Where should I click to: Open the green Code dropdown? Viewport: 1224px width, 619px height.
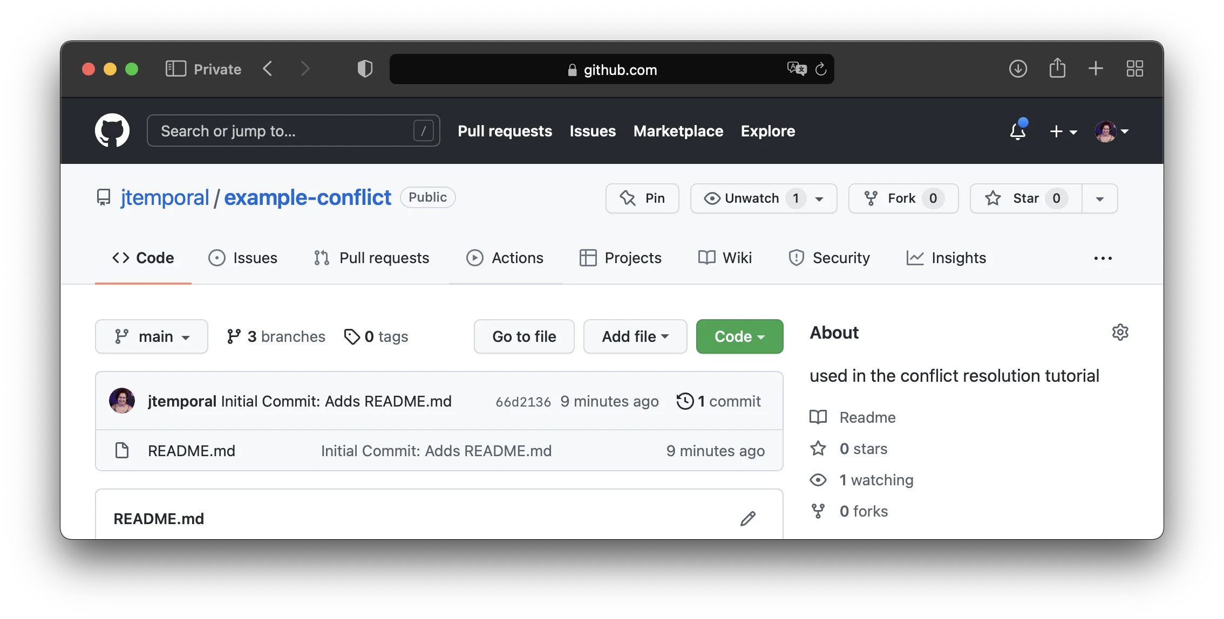point(739,336)
